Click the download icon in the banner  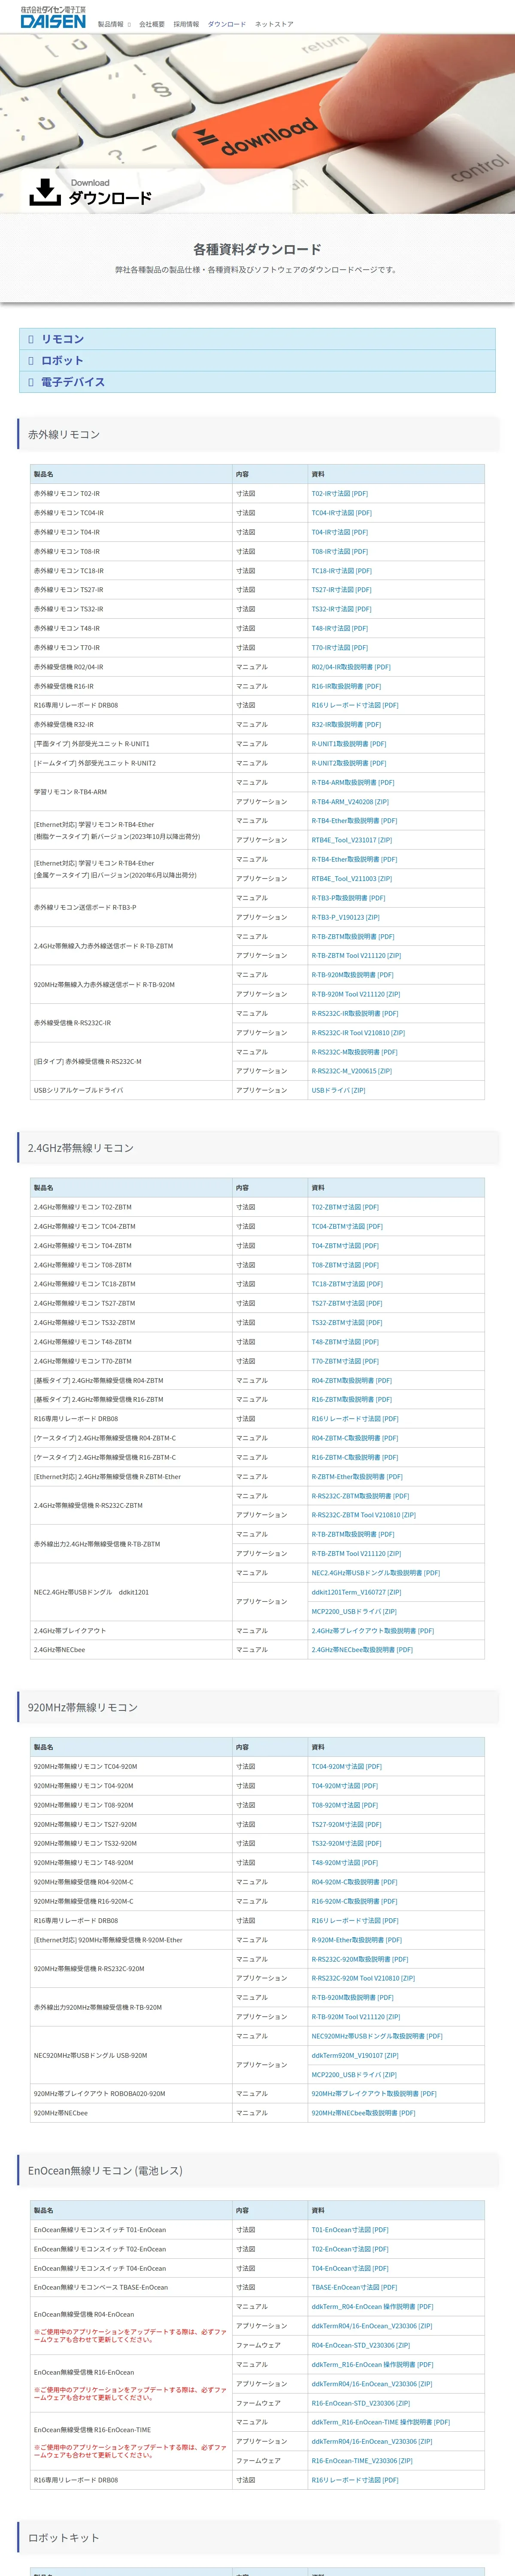click(45, 192)
